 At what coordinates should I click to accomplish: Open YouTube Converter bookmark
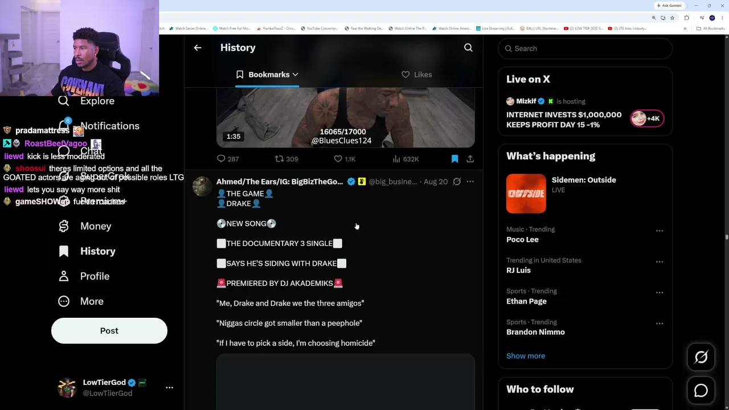320,28
